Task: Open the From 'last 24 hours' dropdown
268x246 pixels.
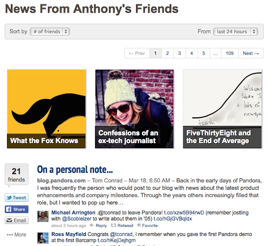Action: pyautogui.click(x=235, y=31)
